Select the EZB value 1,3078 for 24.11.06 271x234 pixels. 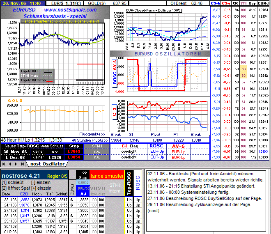coord(24,205)
